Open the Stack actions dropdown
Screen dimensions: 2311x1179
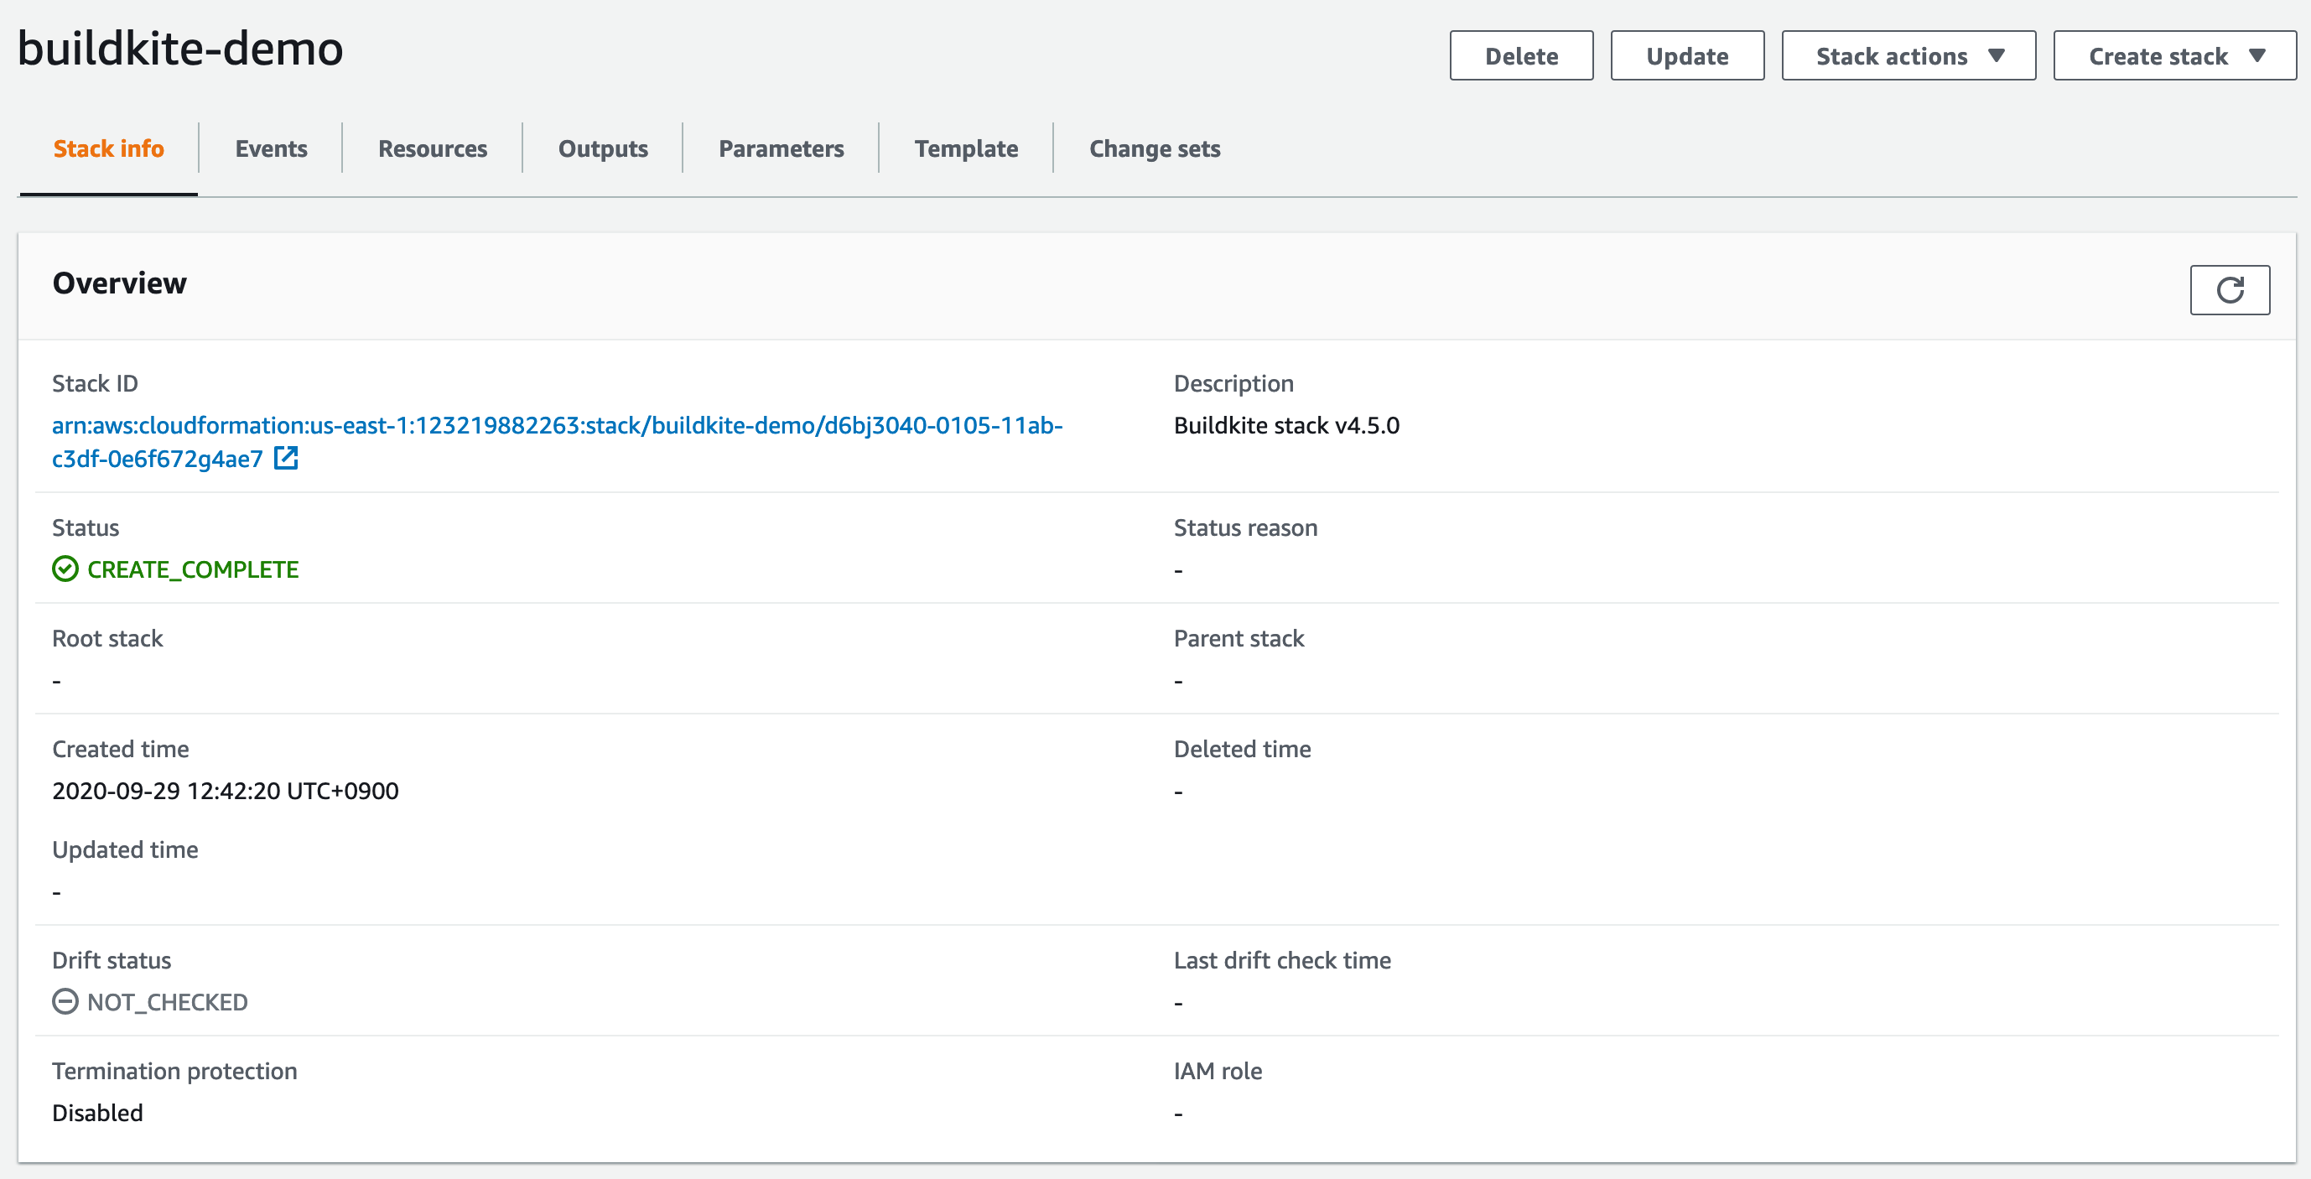click(x=1908, y=55)
